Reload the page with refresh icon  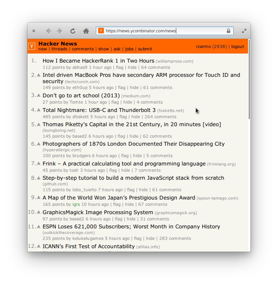(73, 31)
